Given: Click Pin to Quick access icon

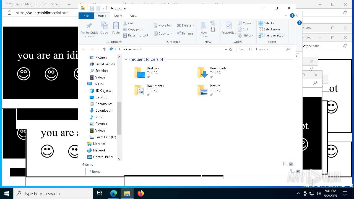Looking at the screenshot, I should point(89,26).
